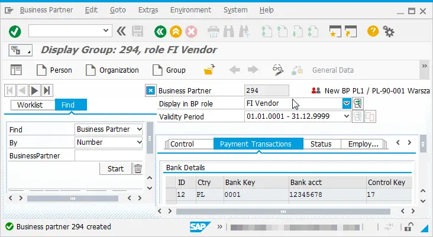This screenshot has width=433, height=237.
Task: Click the Create New Session icon
Action: coord(335,31)
